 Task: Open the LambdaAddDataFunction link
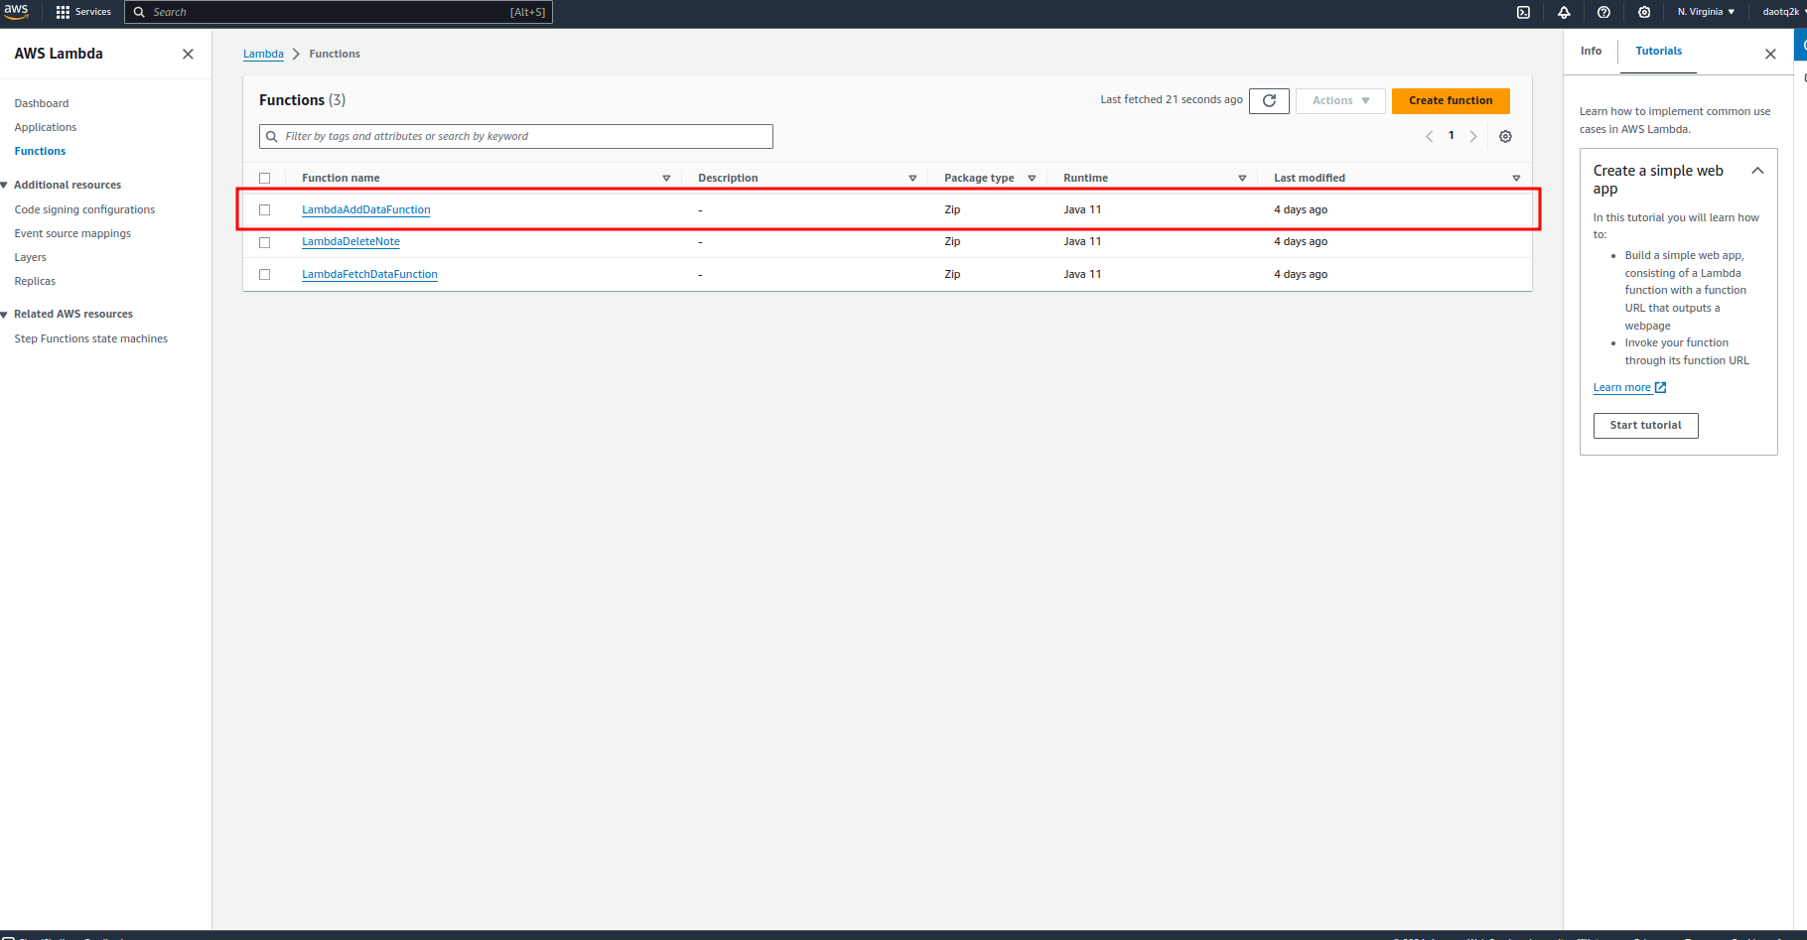[366, 209]
